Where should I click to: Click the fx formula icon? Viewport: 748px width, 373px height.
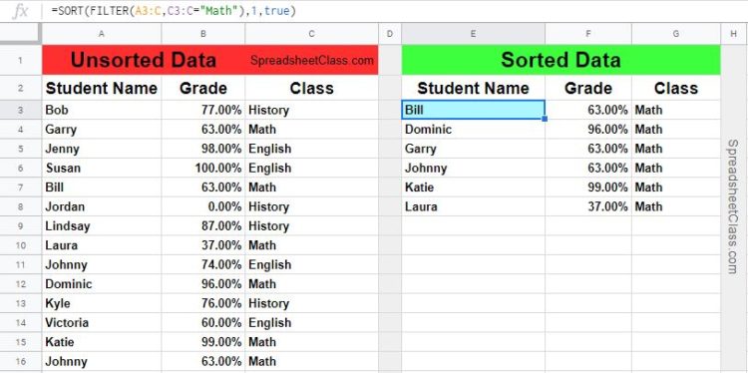20,11
